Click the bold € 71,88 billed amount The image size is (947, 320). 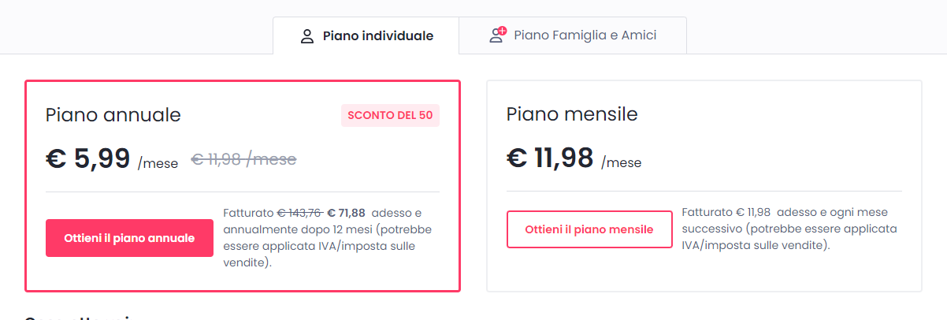(346, 213)
